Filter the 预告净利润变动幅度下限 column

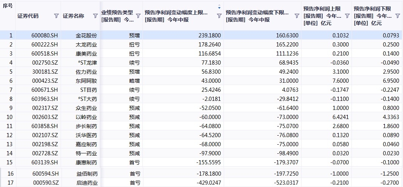tap(297, 16)
